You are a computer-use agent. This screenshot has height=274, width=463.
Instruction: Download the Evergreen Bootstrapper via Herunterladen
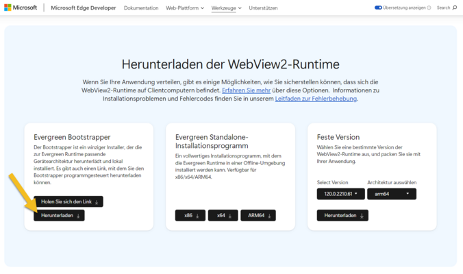[58, 215]
